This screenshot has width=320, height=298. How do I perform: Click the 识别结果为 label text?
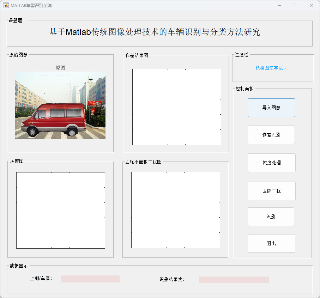coord(172,279)
